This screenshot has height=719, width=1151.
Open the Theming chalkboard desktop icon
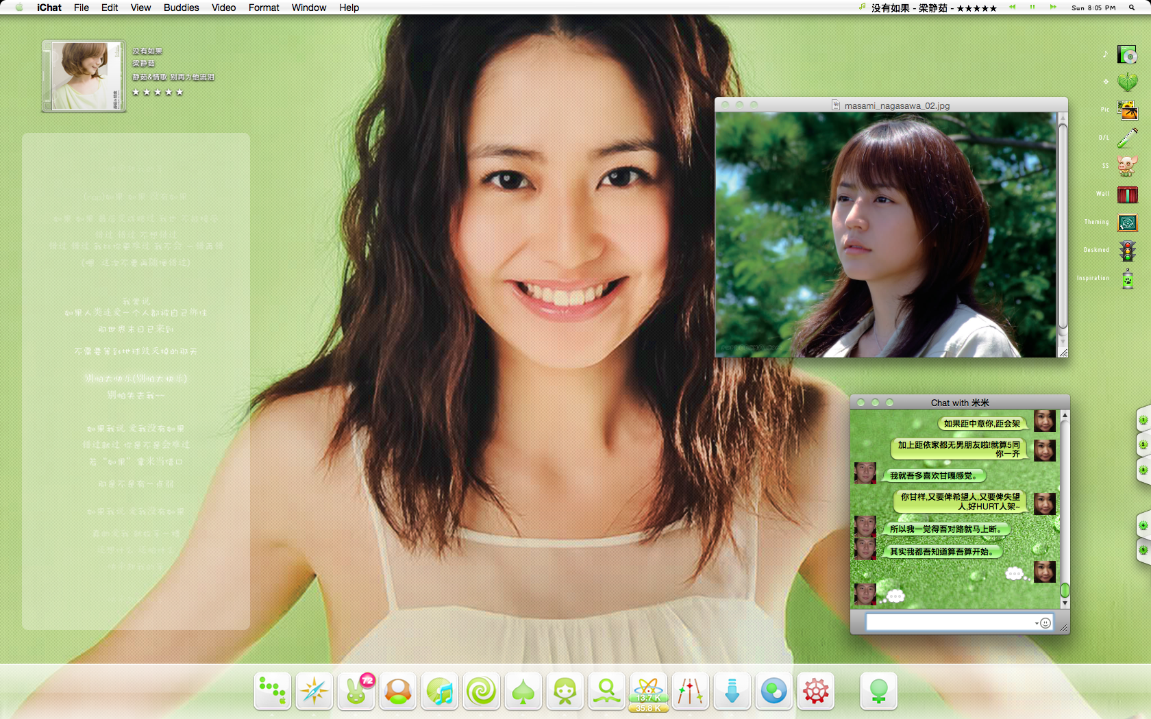pos(1127,223)
